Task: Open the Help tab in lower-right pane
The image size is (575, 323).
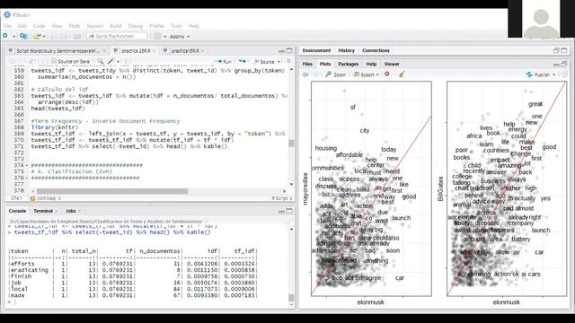Action: pos(371,64)
